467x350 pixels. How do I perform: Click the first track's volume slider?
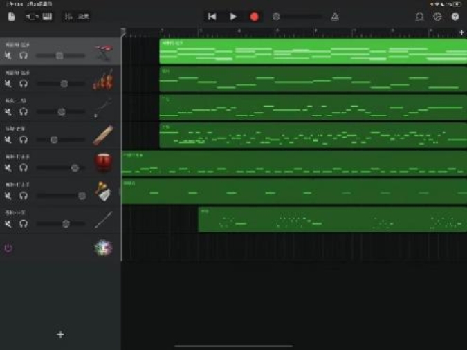tap(59, 55)
